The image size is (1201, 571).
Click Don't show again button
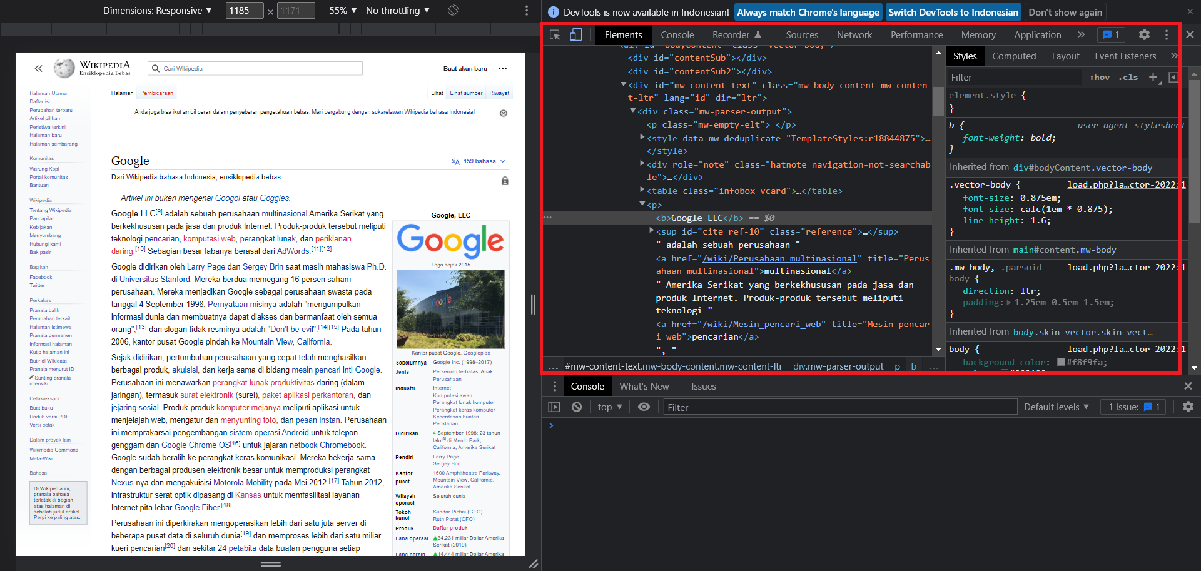(1065, 13)
